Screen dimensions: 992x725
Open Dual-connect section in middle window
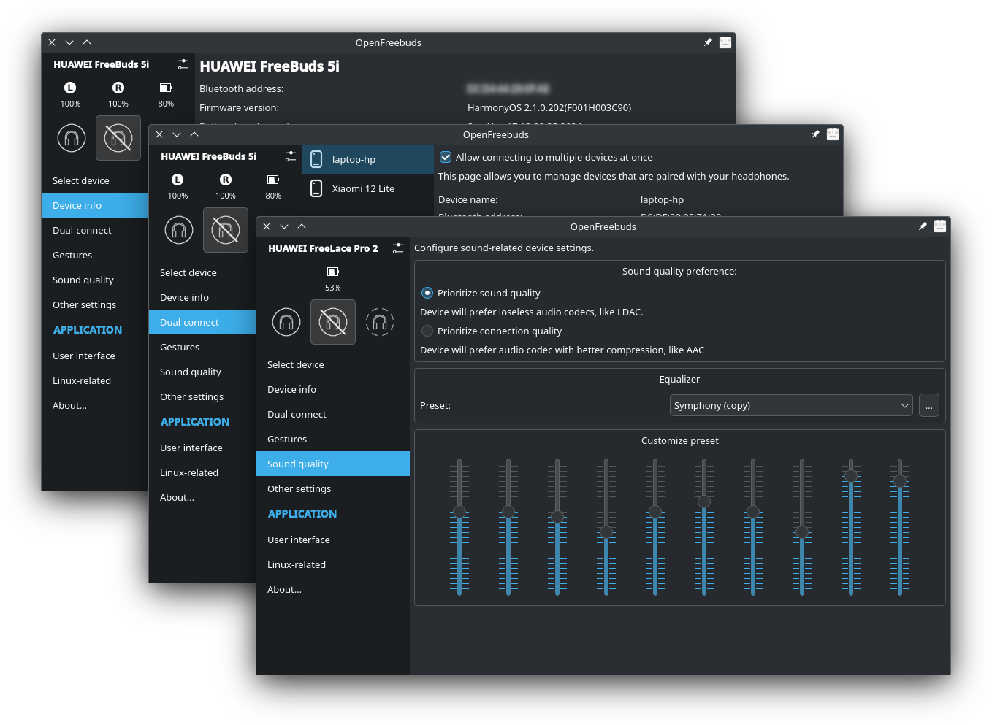click(x=202, y=322)
